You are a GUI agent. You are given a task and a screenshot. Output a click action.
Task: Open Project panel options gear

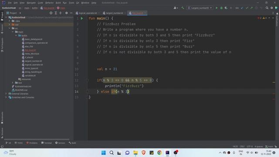pyautogui.click(x=66, y=13)
